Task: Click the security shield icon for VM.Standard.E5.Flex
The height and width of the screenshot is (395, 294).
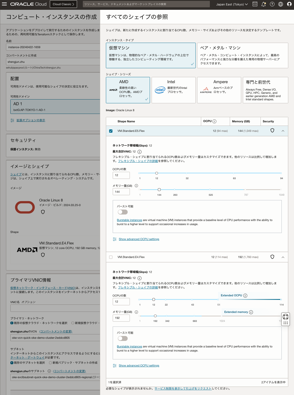Action: [272, 131]
